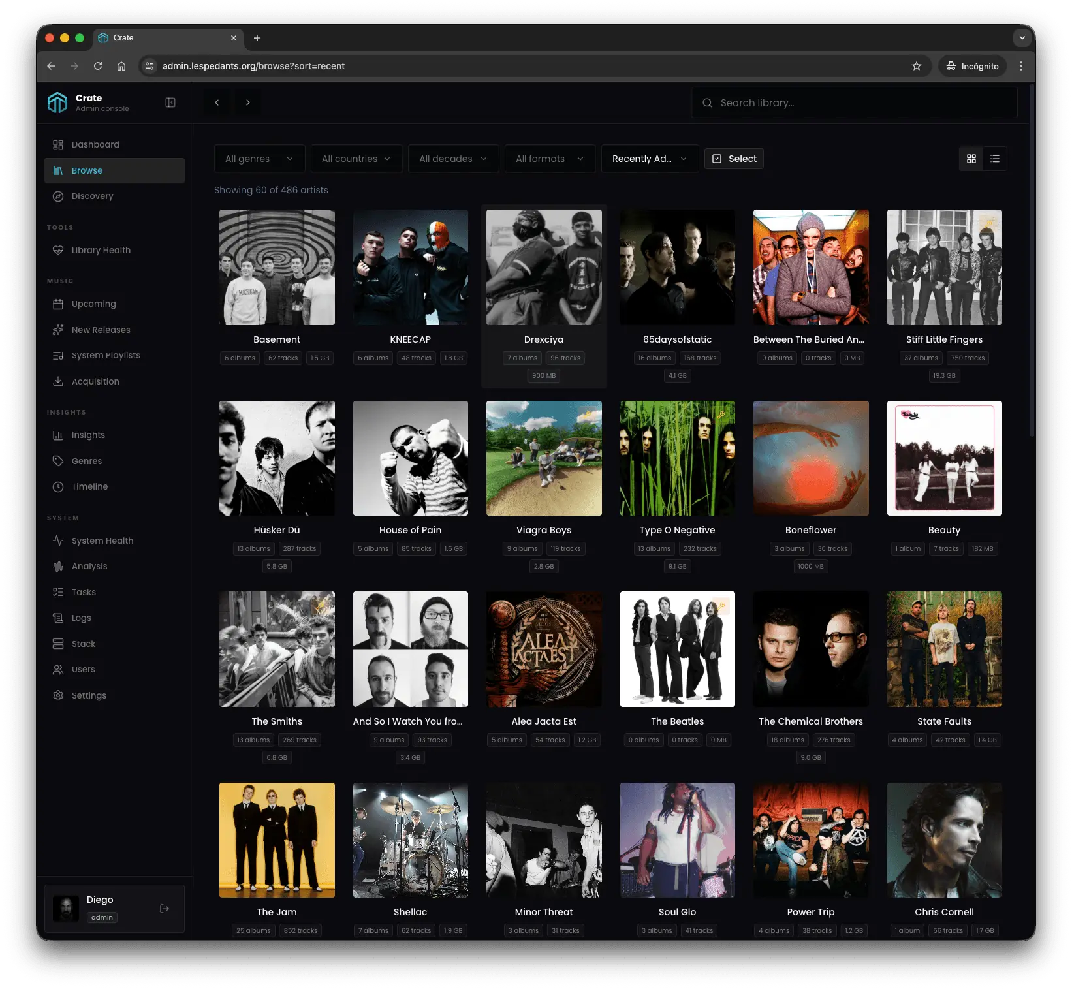1072x989 pixels.
Task: Click the Incógnito profile button
Action: pyautogui.click(x=972, y=66)
